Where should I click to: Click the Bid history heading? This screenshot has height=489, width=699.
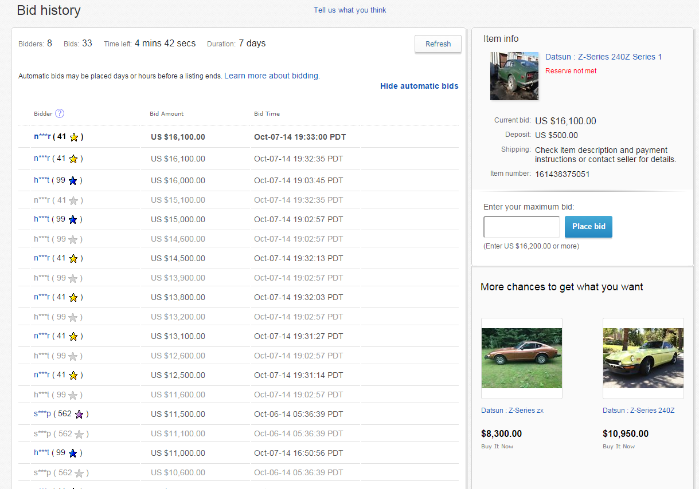pyautogui.click(x=49, y=10)
